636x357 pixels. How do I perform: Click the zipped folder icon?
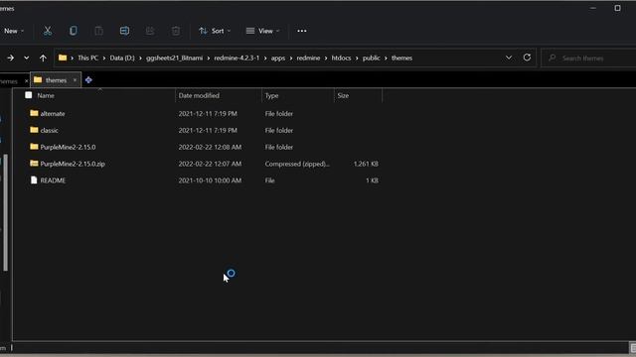pos(34,163)
